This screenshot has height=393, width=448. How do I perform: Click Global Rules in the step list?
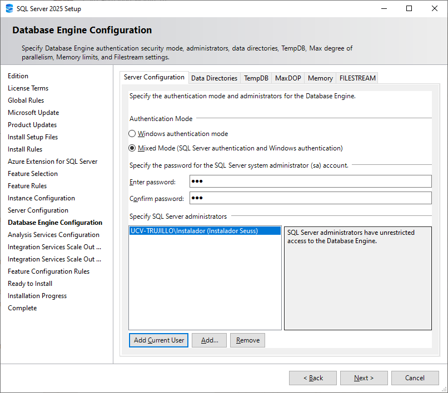26,100
